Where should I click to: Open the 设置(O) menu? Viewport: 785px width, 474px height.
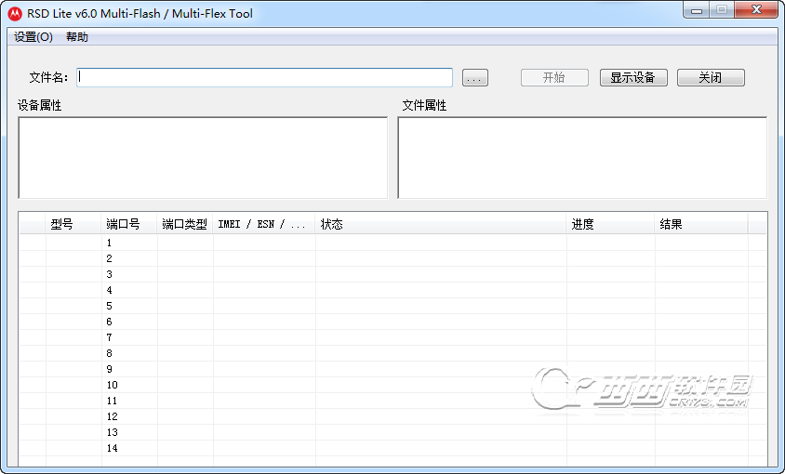(x=33, y=37)
